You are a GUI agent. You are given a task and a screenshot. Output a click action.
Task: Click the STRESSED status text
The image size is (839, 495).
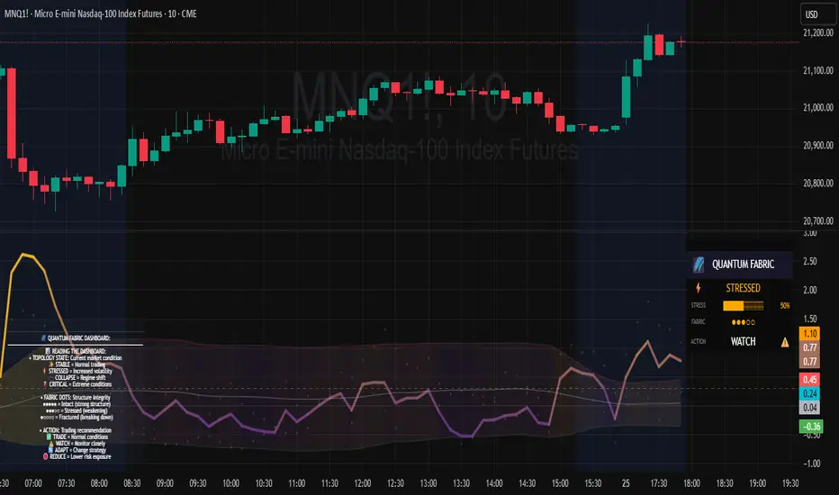point(743,288)
